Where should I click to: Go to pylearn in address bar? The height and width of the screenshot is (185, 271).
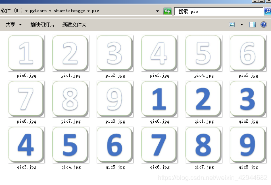tap(38, 11)
